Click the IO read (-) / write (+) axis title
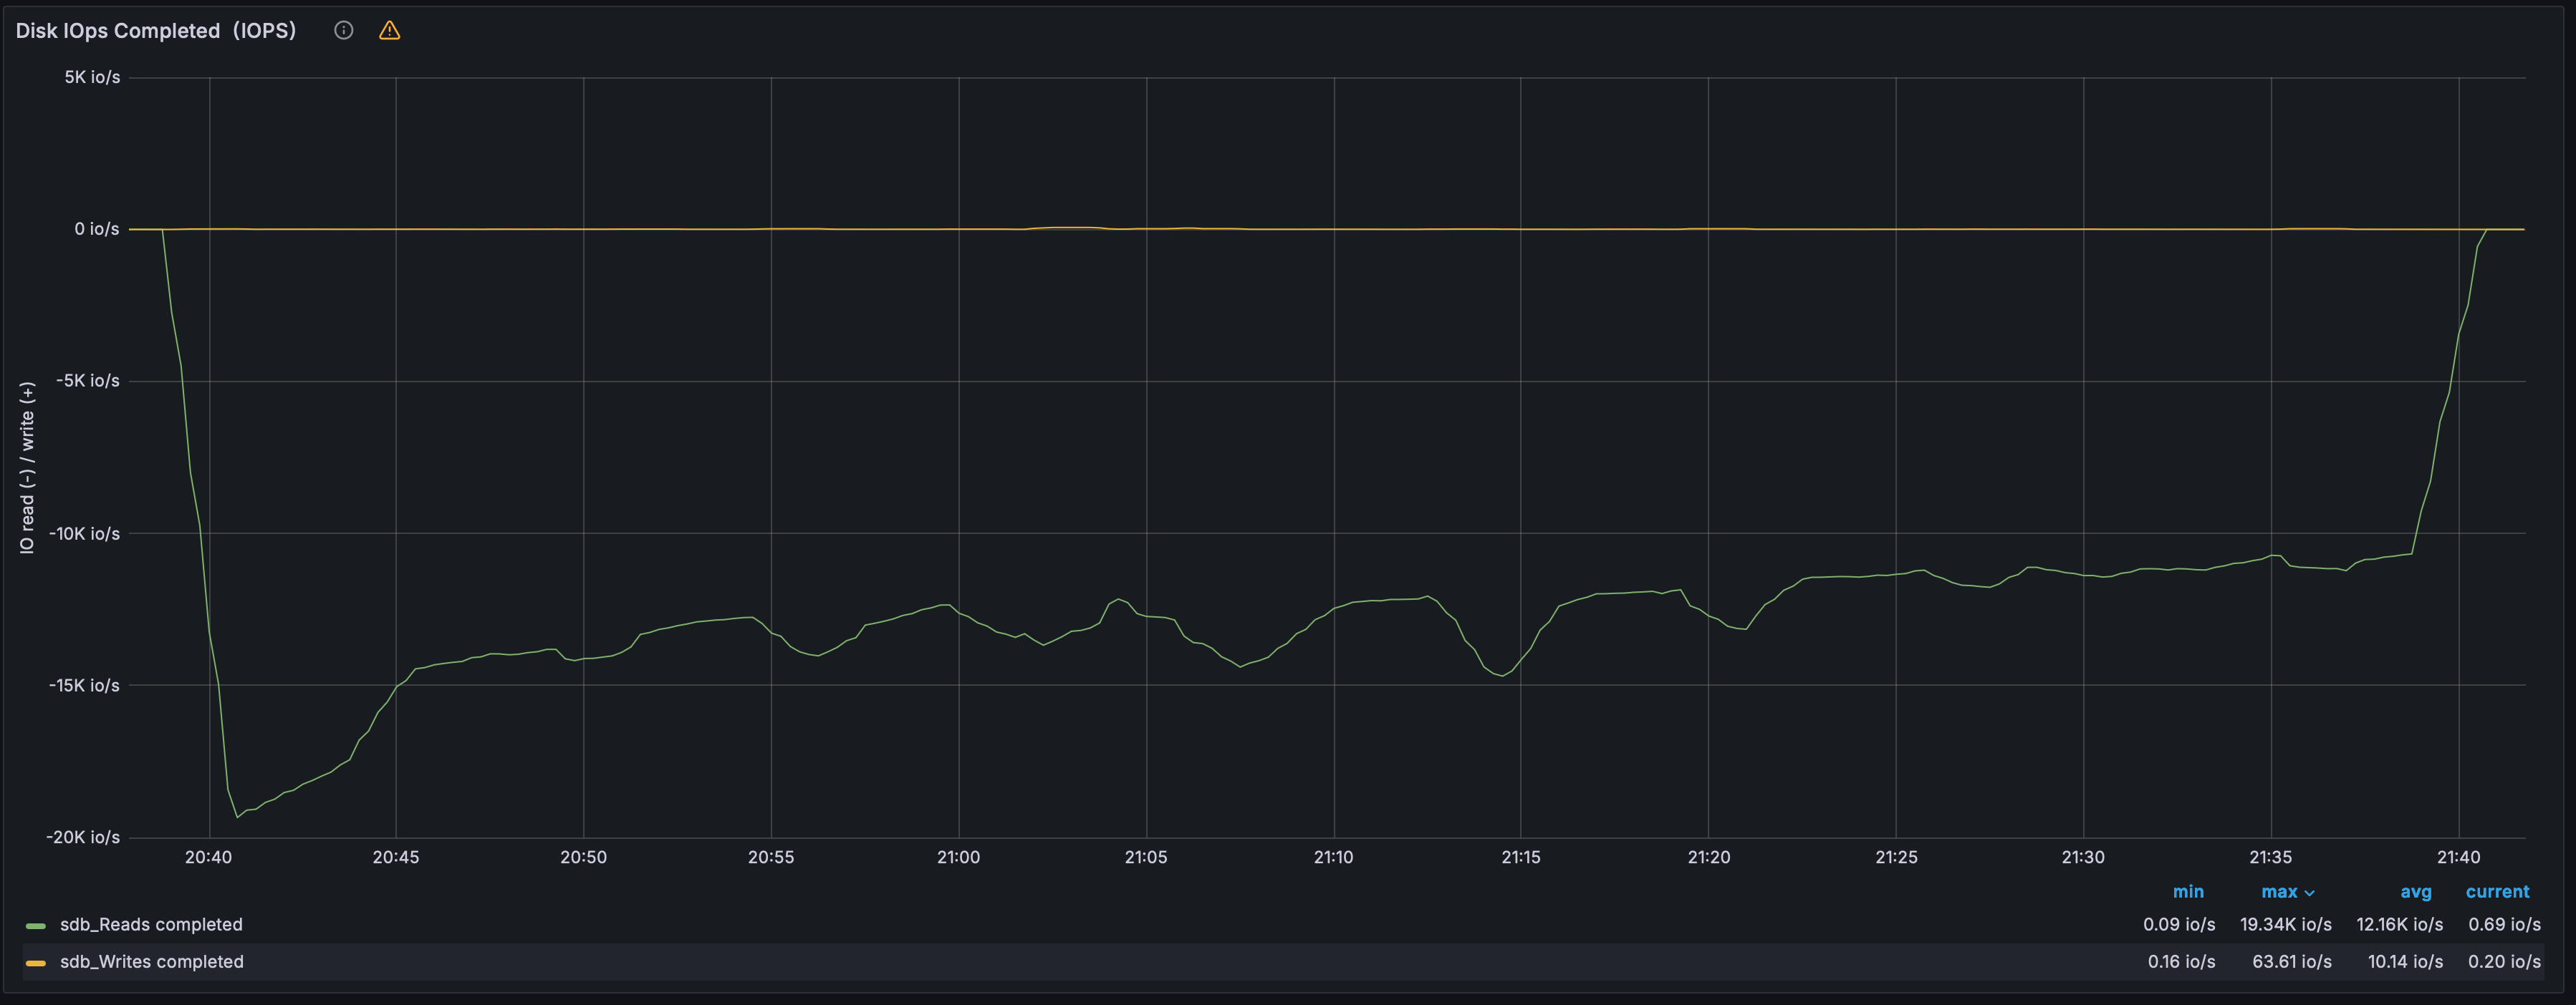 27,467
